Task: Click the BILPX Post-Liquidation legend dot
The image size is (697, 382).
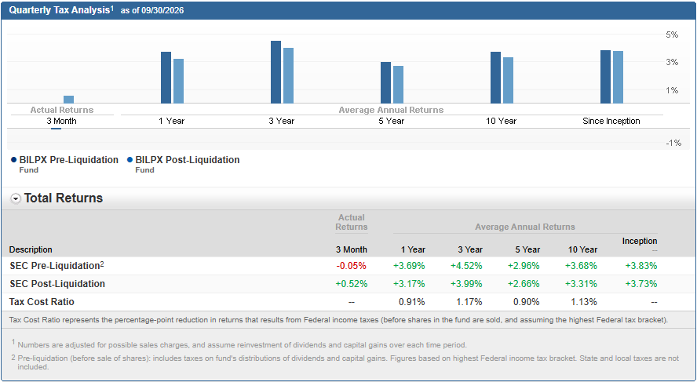Action: (130, 160)
